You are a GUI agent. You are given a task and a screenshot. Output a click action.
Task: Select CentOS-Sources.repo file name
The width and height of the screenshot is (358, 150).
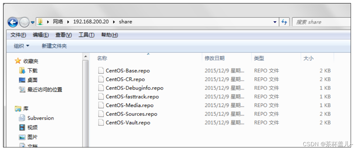(x=132, y=114)
